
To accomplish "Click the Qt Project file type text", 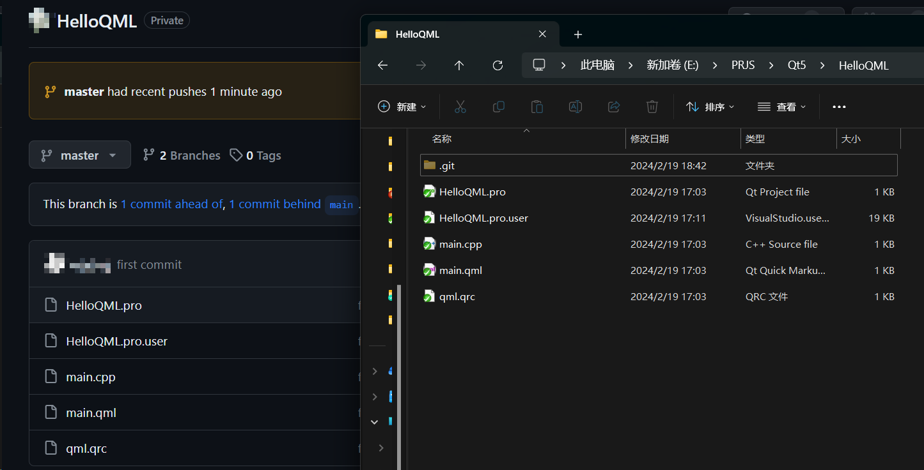I will (x=778, y=192).
